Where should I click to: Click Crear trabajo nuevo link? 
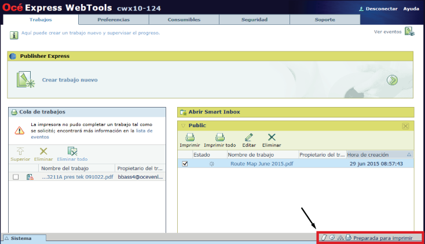point(69,80)
